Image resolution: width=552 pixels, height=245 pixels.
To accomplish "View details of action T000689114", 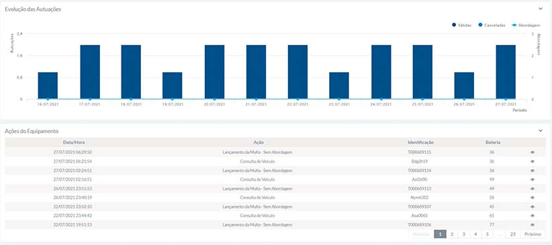I will point(532,171).
